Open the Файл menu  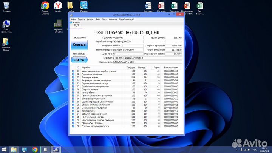click(x=73, y=19)
